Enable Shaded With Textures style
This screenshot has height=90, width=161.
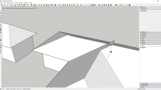click(x=93, y=5)
